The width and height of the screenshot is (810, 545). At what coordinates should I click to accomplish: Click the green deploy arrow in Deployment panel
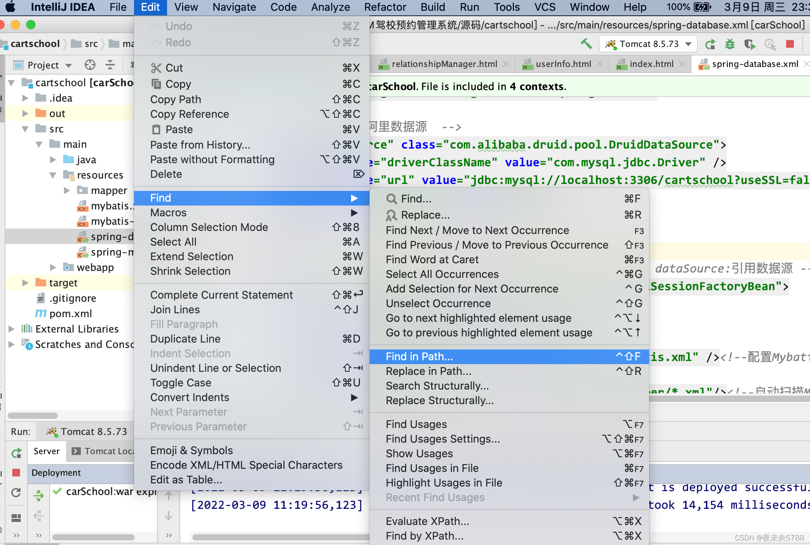[38, 495]
